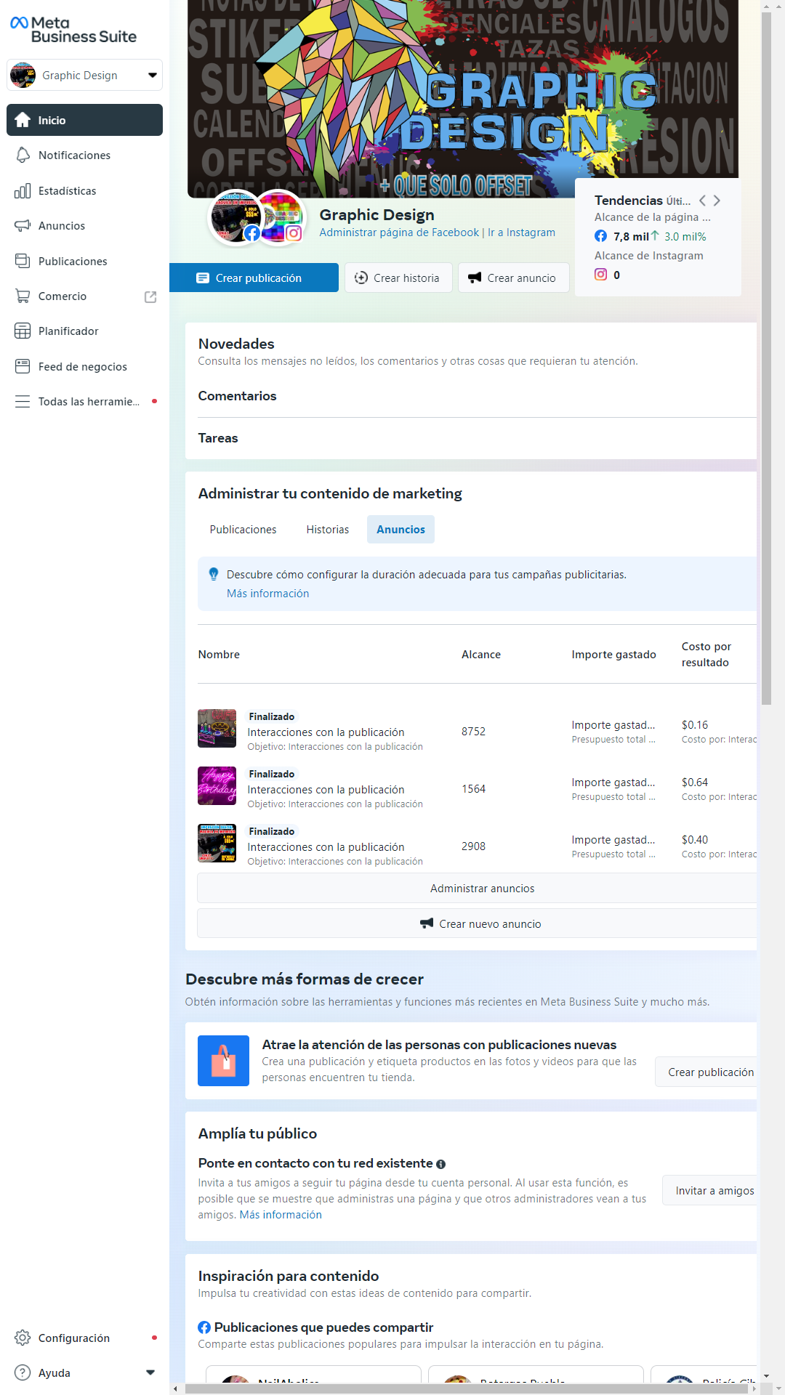This screenshot has height=1395, width=785.
Task: Open Más información link under Amplía tu público
Action: (281, 1215)
